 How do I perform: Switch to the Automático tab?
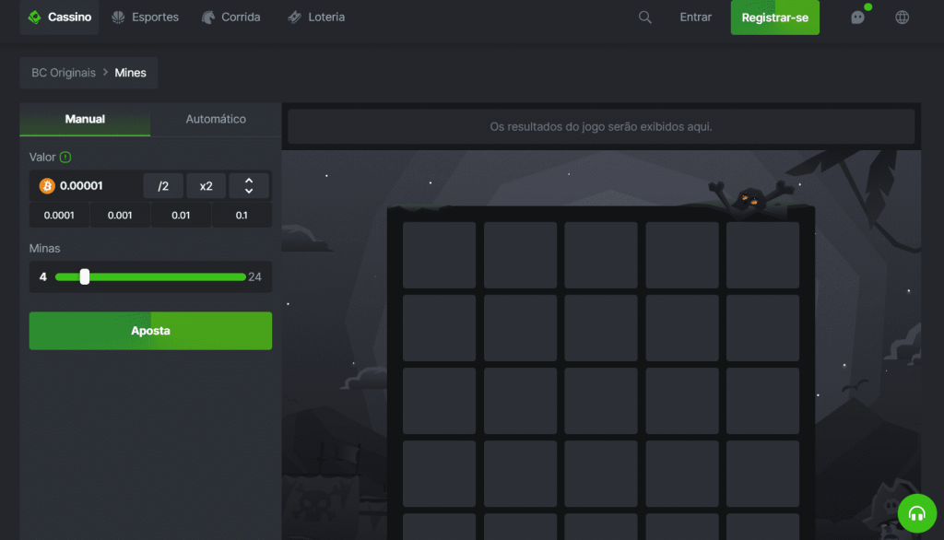(x=215, y=119)
